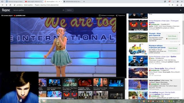Open carousel video Все танцуют Чику Рику
Image resolution: width=184 pixels, height=103 pixels.
[x=70, y=82]
